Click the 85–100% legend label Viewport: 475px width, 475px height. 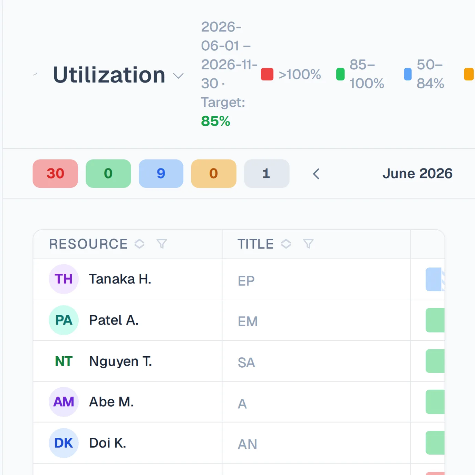coord(367,74)
